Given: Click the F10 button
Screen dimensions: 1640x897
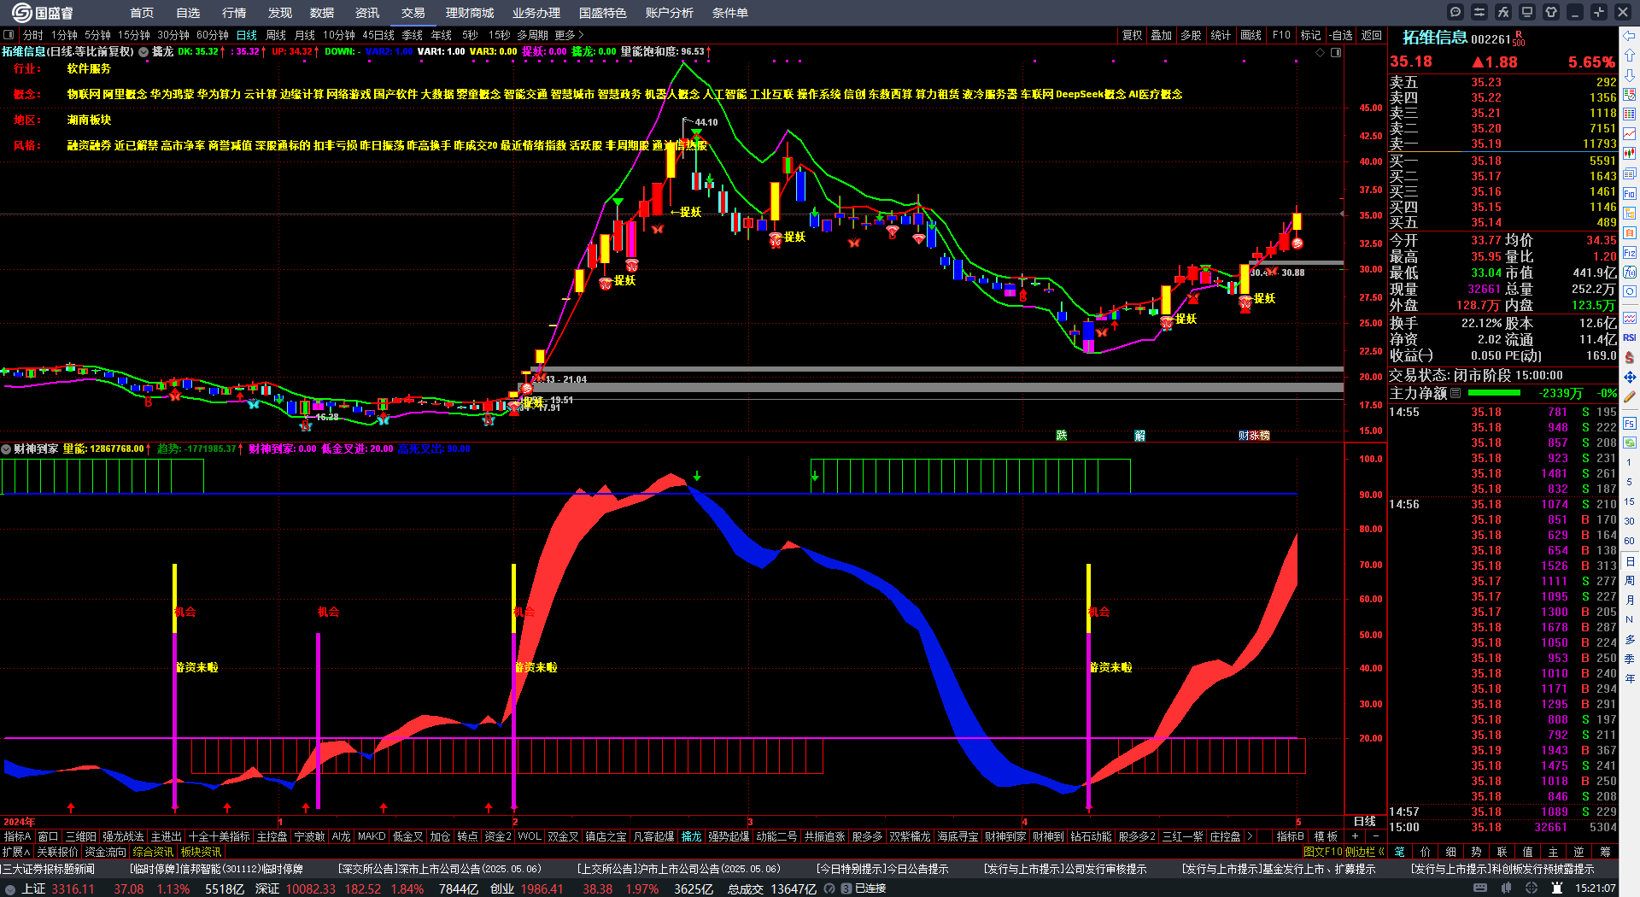Looking at the screenshot, I should (1281, 35).
